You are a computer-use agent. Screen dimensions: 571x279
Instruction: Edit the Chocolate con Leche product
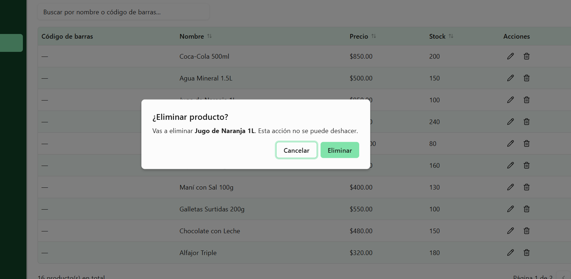pyautogui.click(x=511, y=231)
